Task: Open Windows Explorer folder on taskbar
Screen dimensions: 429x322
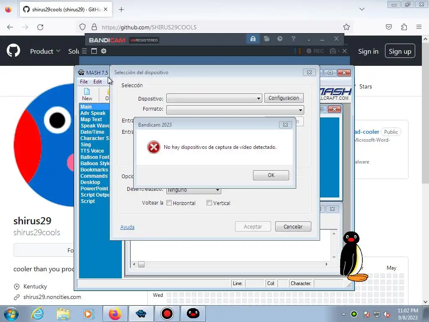Action: pyautogui.click(x=63, y=314)
